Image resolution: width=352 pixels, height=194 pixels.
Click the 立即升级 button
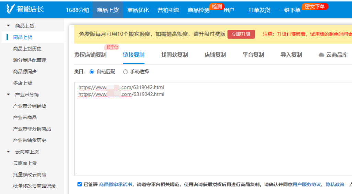[x=241, y=34]
